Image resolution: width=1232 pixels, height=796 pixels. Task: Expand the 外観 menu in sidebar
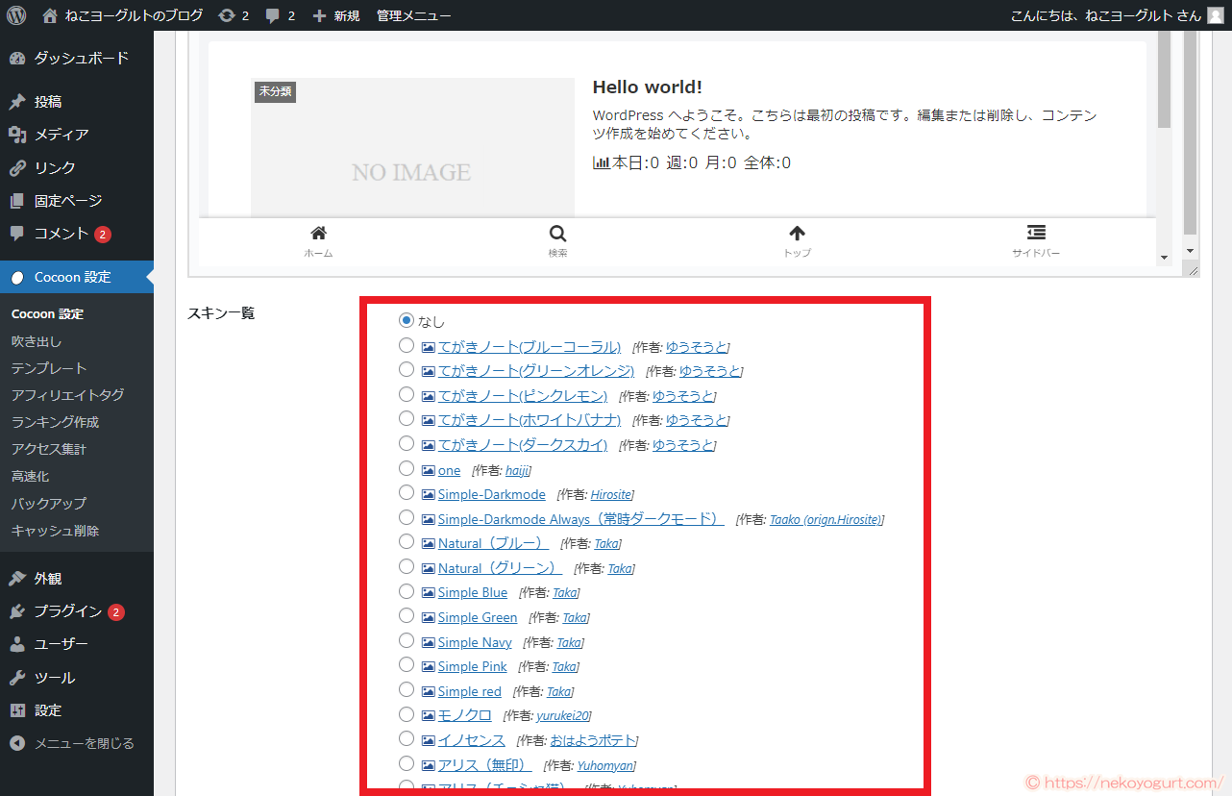click(48, 579)
